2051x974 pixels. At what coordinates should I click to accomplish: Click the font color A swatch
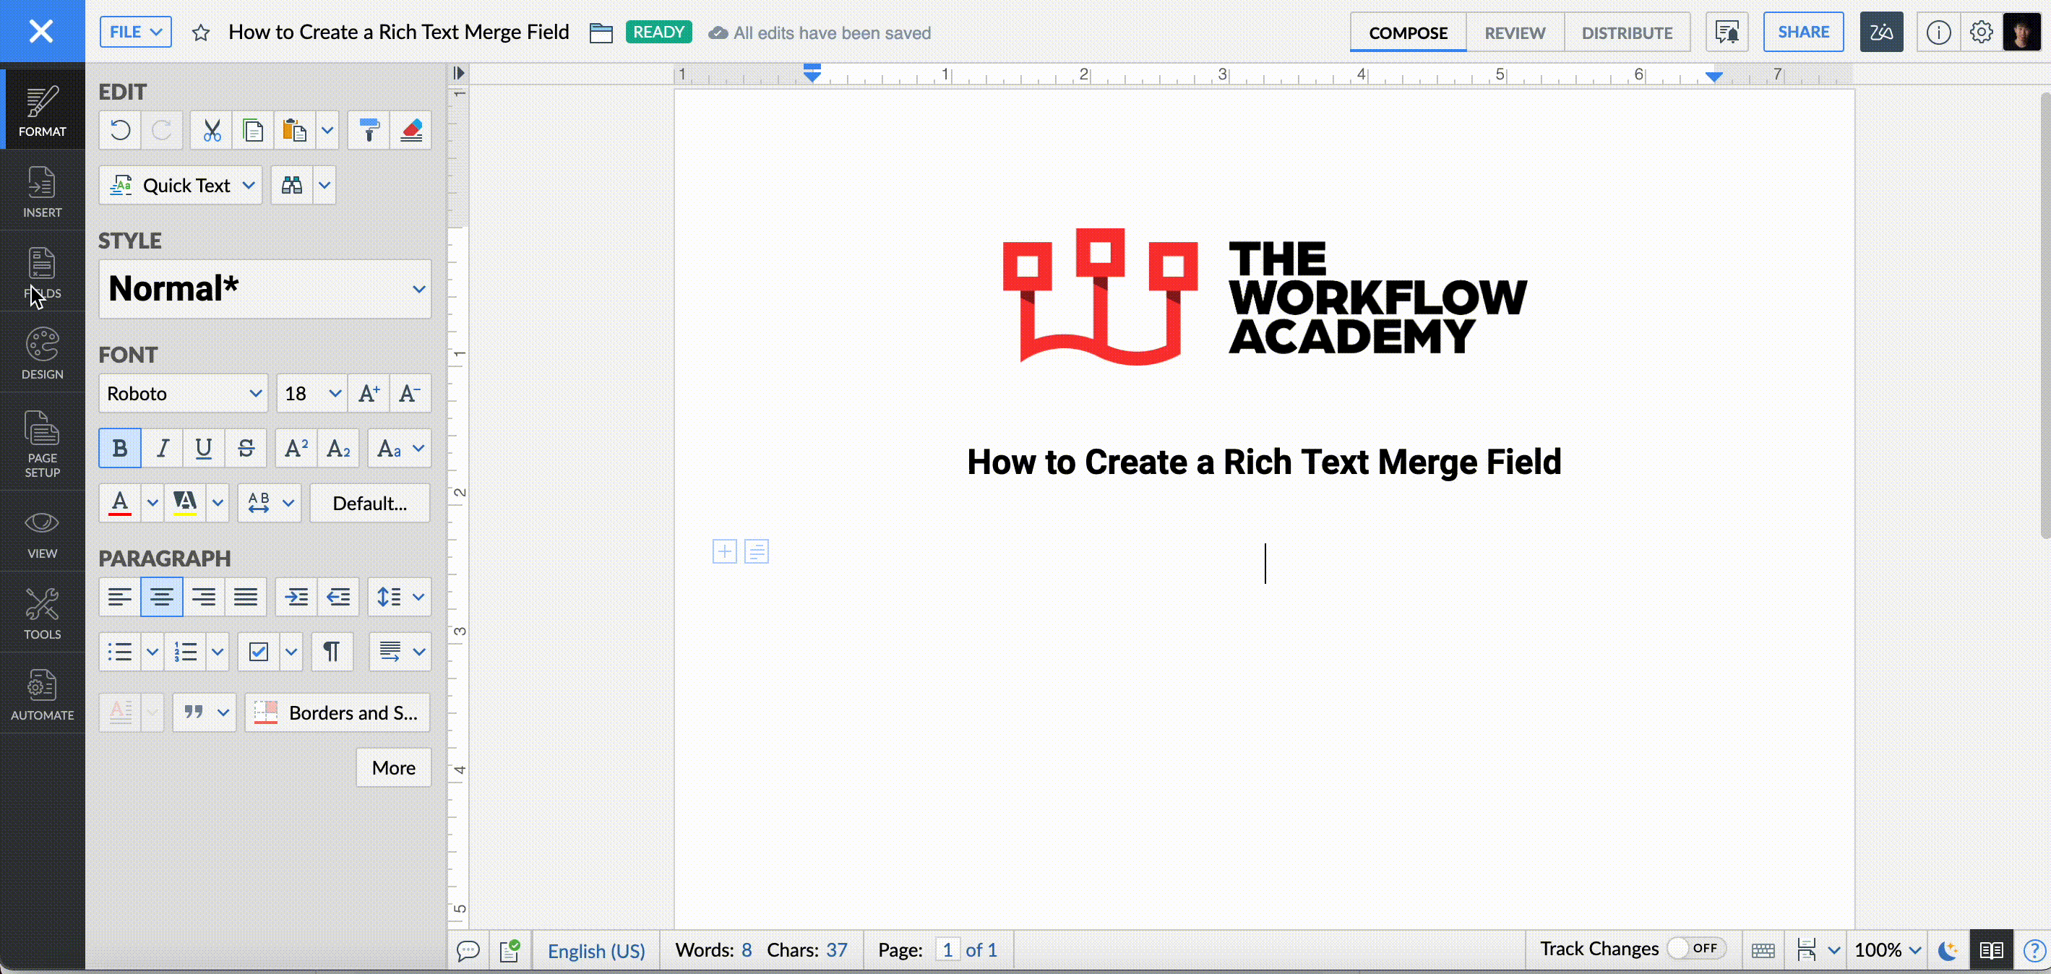pyautogui.click(x=120, y=504)
